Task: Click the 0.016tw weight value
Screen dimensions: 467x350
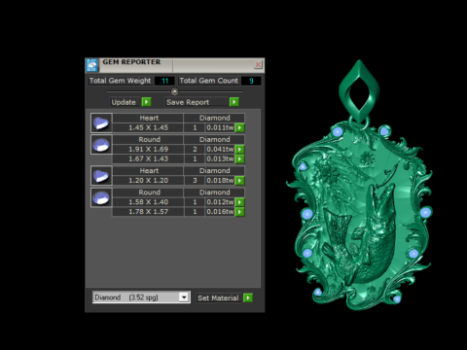Action: 220,212
